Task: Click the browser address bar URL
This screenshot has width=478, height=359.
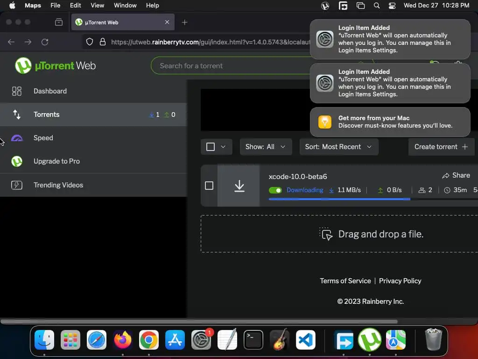Action: pos(211,42)
